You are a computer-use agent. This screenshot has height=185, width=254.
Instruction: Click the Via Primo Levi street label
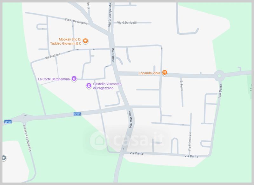pos(190,142)
